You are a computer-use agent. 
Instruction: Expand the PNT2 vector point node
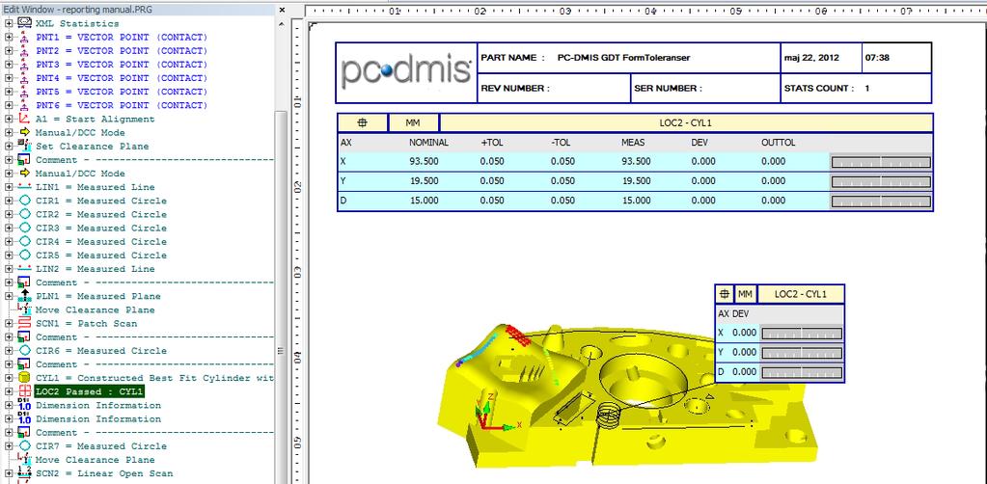9,51
